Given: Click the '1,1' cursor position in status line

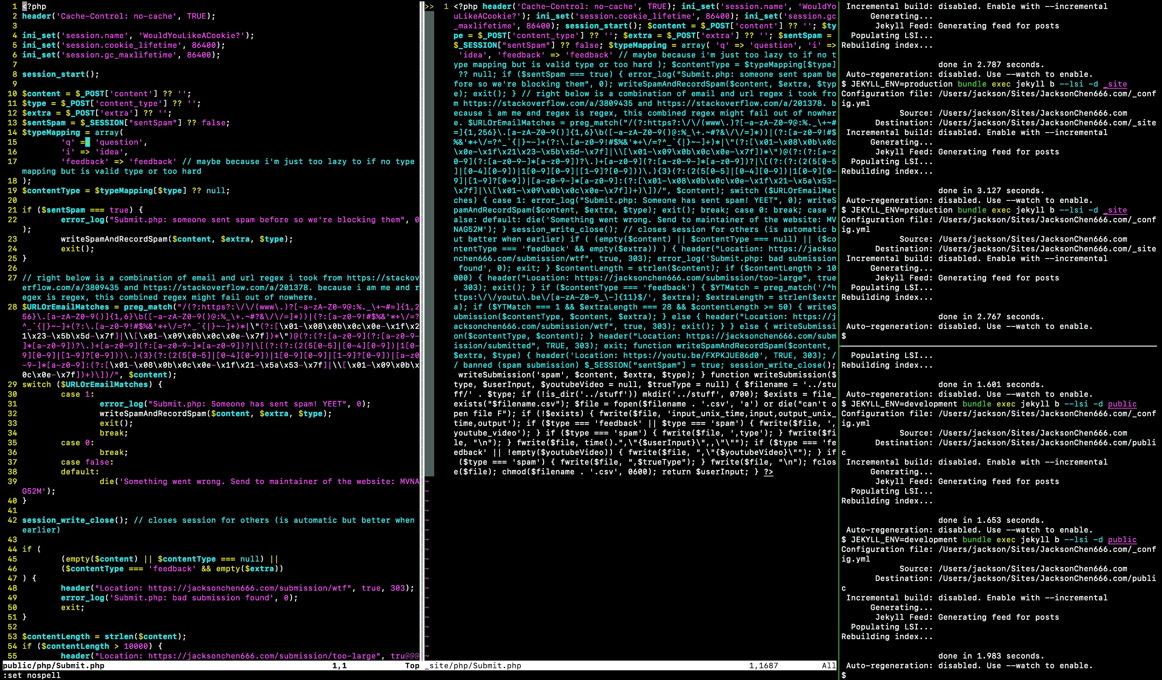Looking at the screenshot, I should point(339,666).
